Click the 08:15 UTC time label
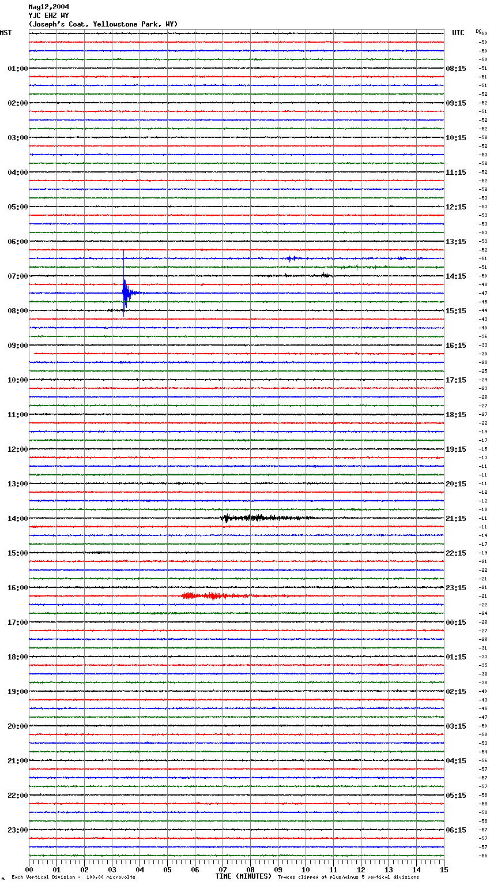Screen dimensions: 490x885 (456, 69)
